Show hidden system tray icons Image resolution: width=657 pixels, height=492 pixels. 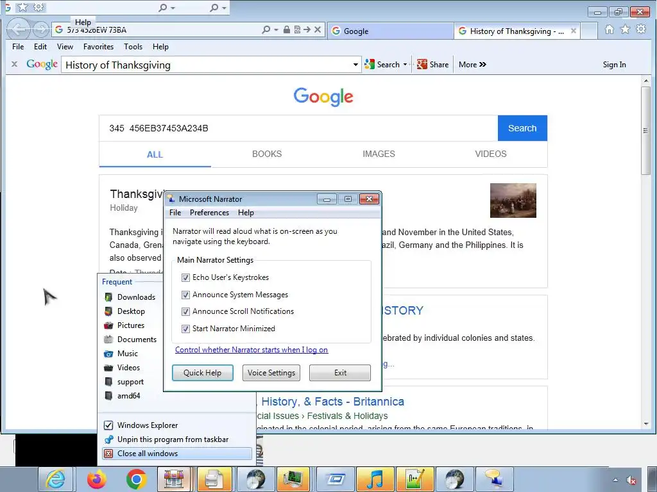pyautogui.click(x=615, y=480)
